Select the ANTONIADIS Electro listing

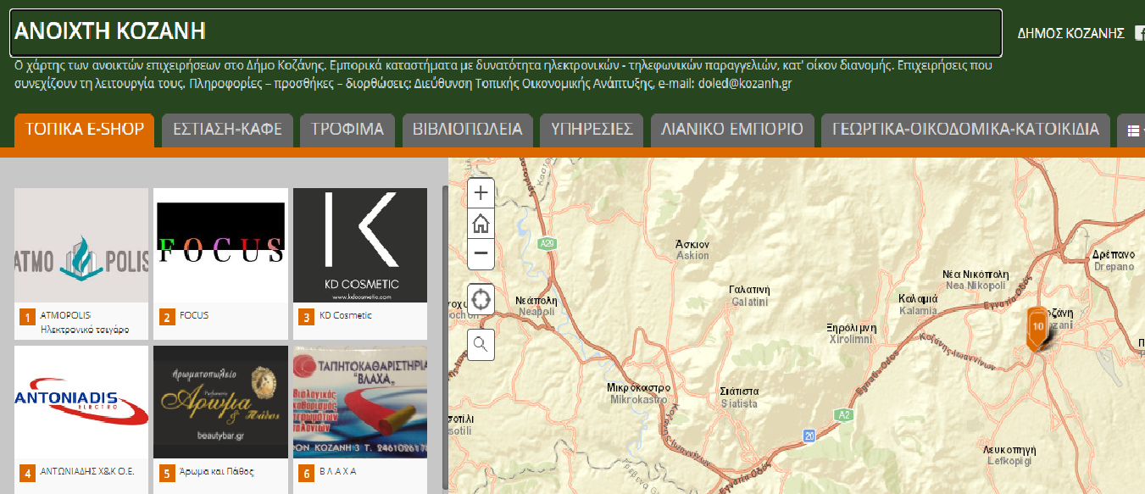pos(81,402)
